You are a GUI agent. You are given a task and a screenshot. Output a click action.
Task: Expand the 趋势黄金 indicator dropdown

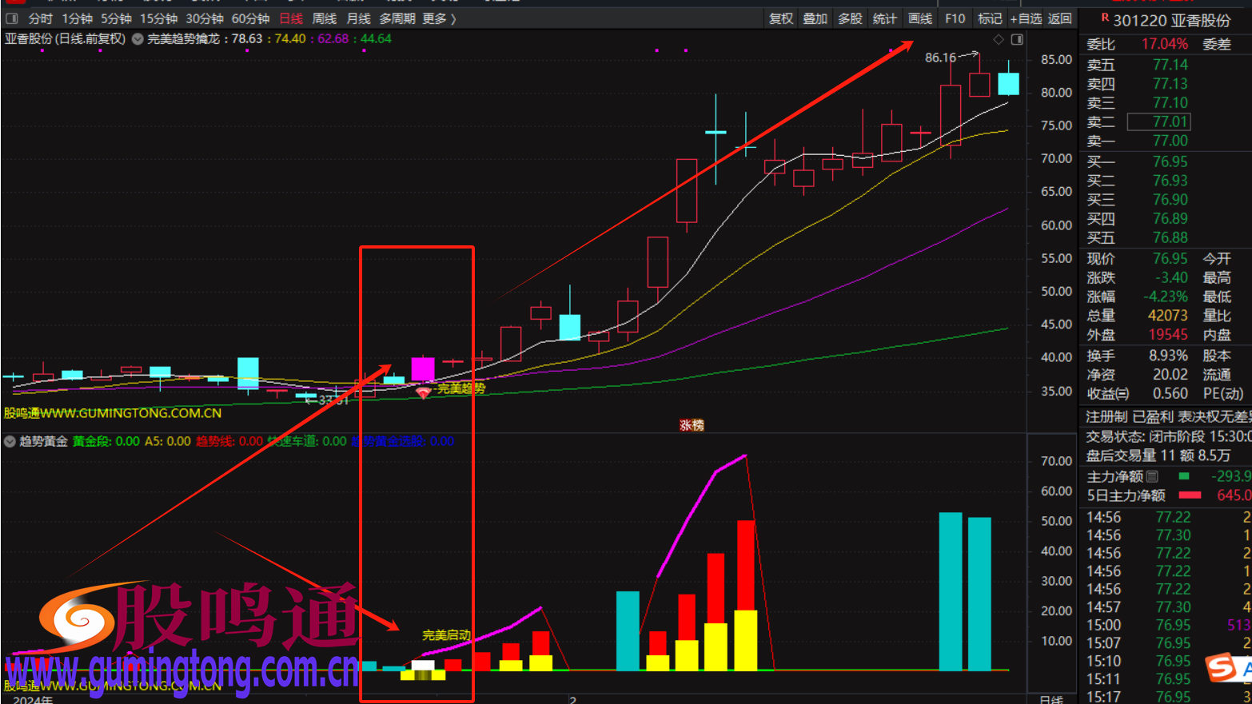pyautogui.click(x=10, y=441)
